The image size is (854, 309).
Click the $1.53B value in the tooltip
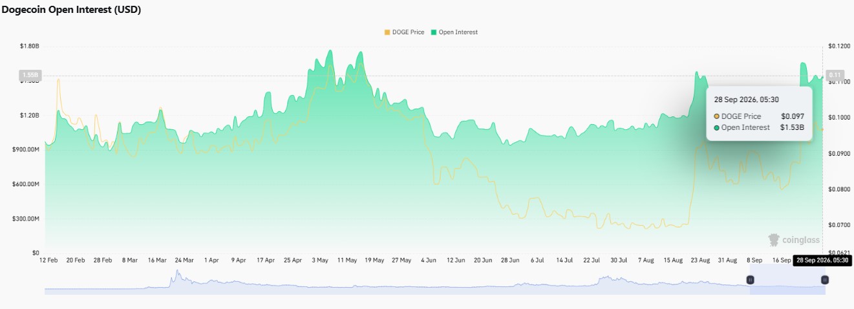tap(792, 127)
